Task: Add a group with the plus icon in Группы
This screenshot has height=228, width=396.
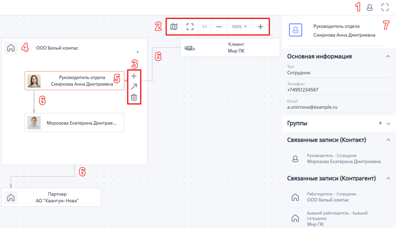Action: 380,123
